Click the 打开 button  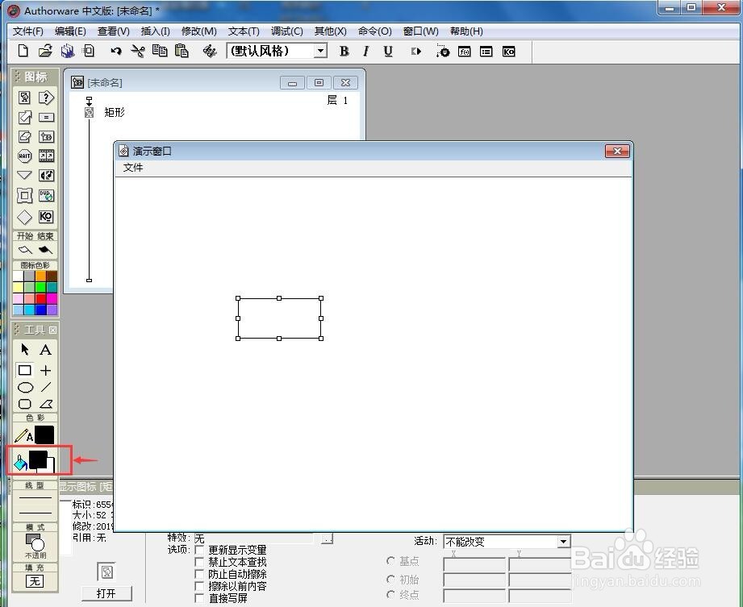[x=106, y=593]
